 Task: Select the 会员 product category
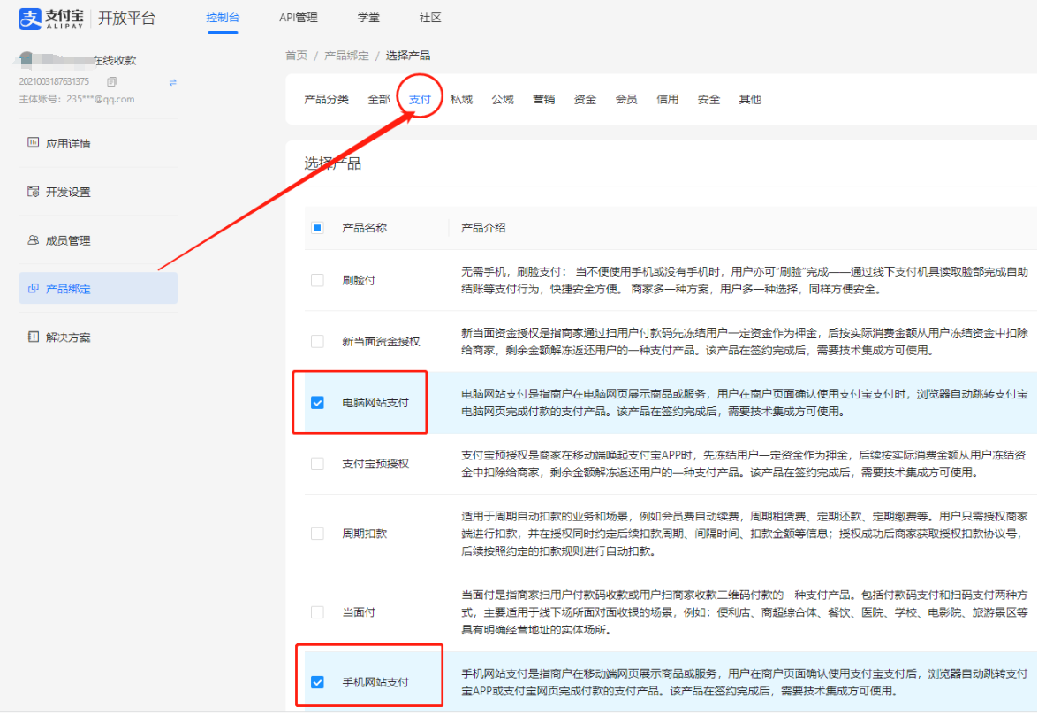click(626, 99)
